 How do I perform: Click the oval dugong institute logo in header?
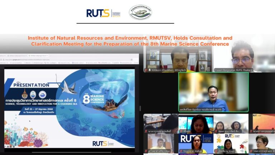pyautogui.click(x=140, y=12)
